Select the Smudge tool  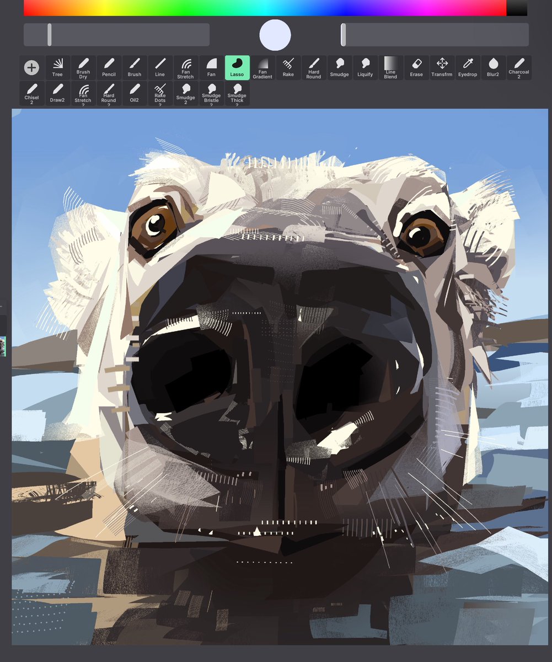coord(339,67)
